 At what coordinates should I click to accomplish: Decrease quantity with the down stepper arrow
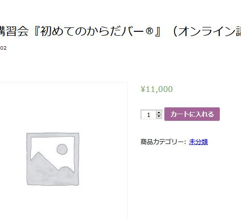tap(159, 116)
